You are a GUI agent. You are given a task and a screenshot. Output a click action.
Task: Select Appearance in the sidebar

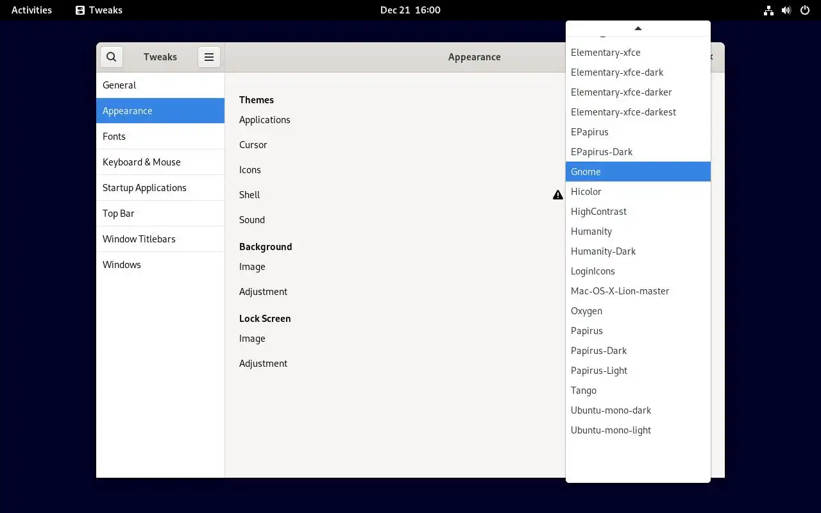pyautogui.click(x=160, y=110)
